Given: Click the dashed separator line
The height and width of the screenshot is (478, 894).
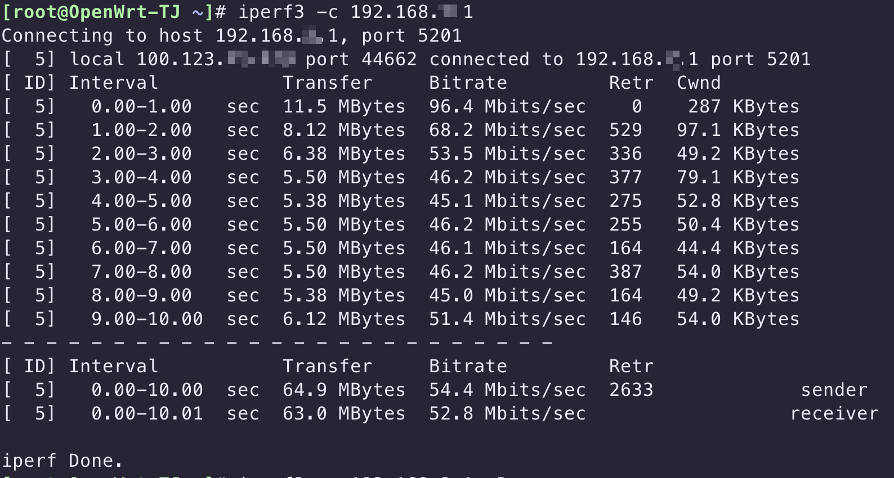Looking at the screenshot, I should [276, 342].
